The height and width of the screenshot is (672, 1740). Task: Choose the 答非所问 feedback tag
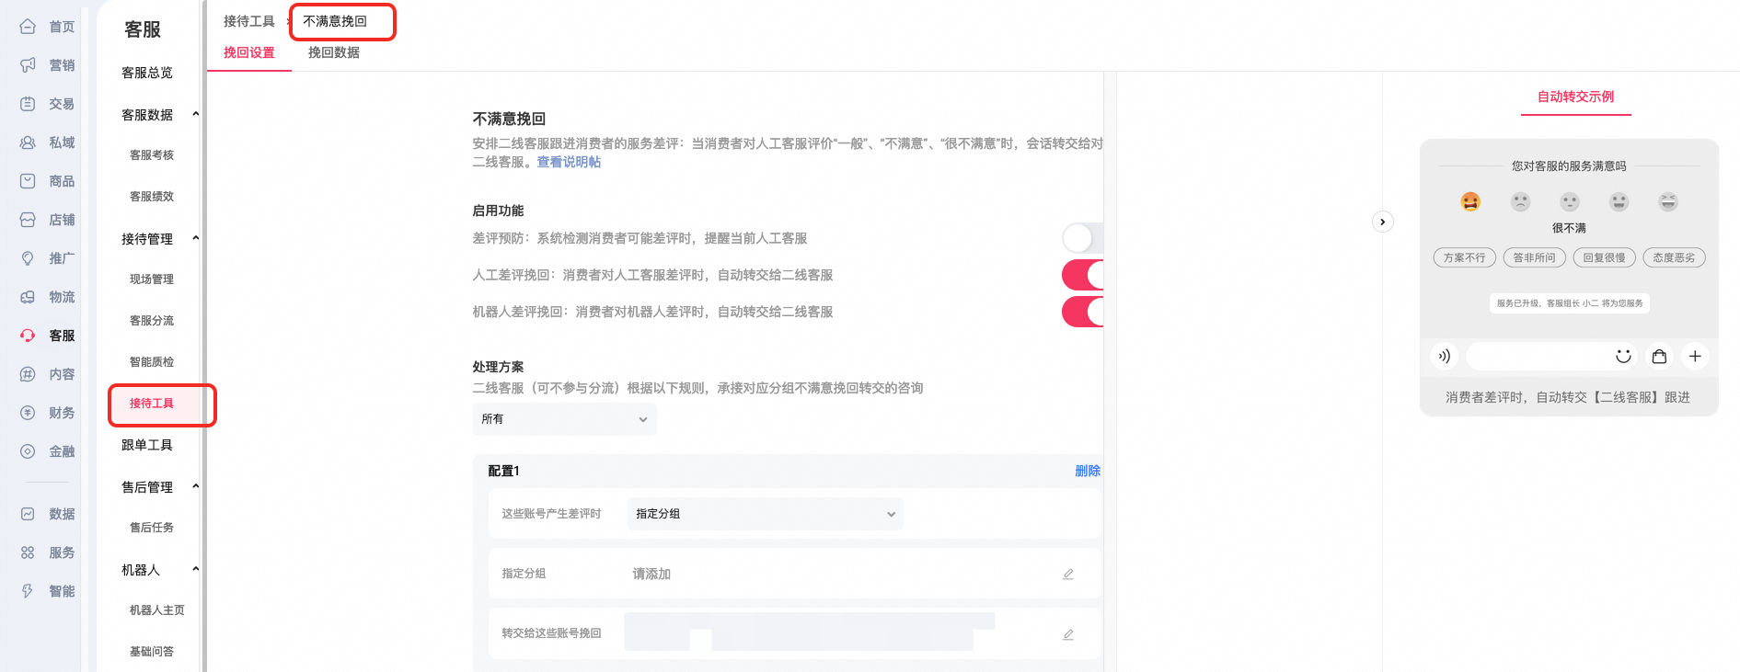(x=1534, y=257)
